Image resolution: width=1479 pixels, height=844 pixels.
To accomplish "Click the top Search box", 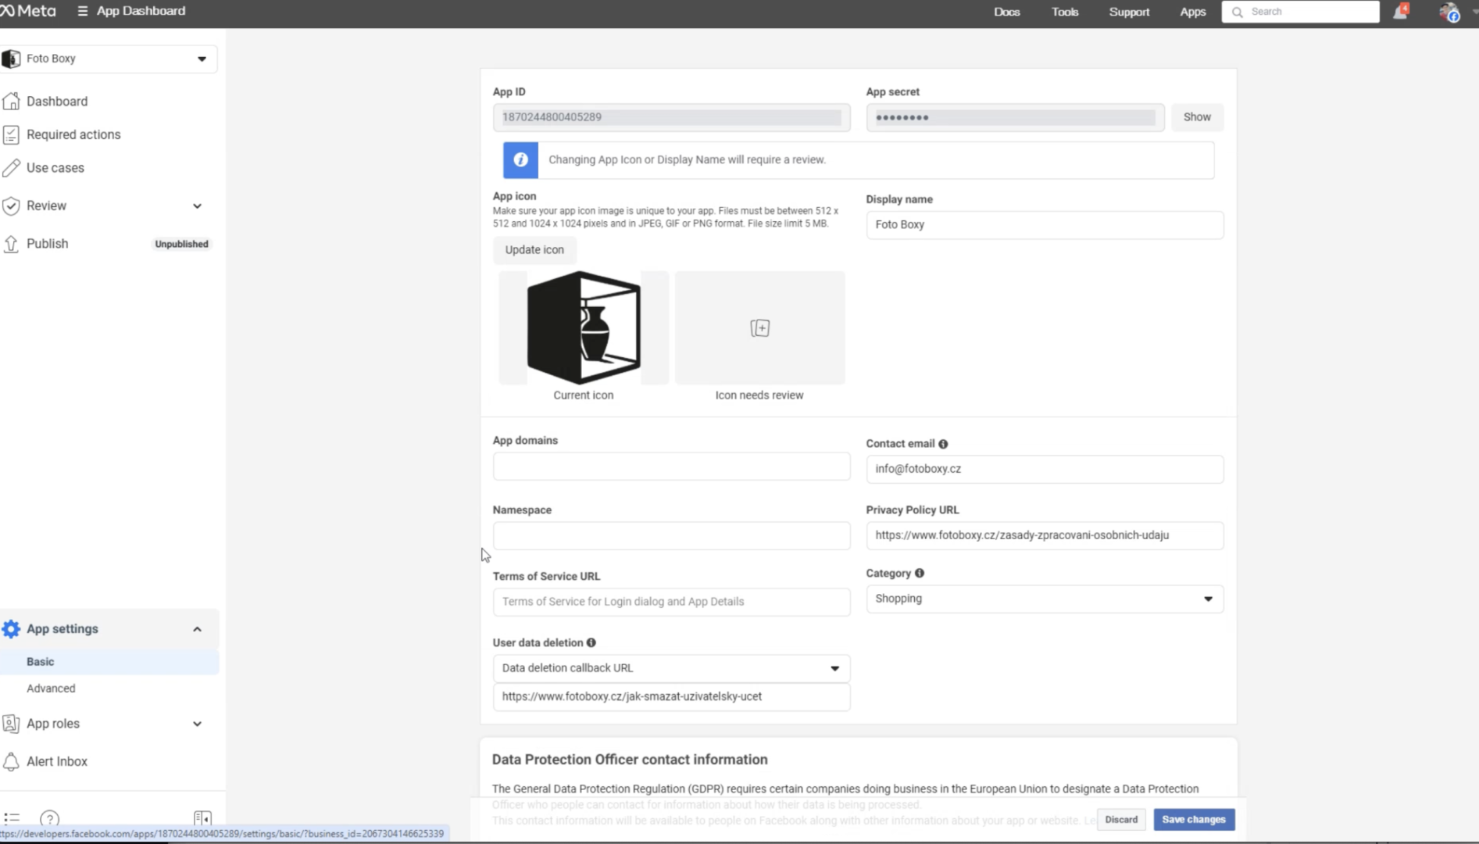I will point(1300,12).
